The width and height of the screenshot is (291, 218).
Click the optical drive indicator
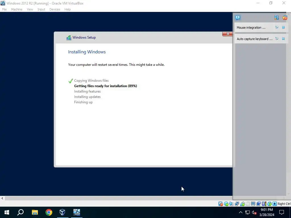[226, 204]
